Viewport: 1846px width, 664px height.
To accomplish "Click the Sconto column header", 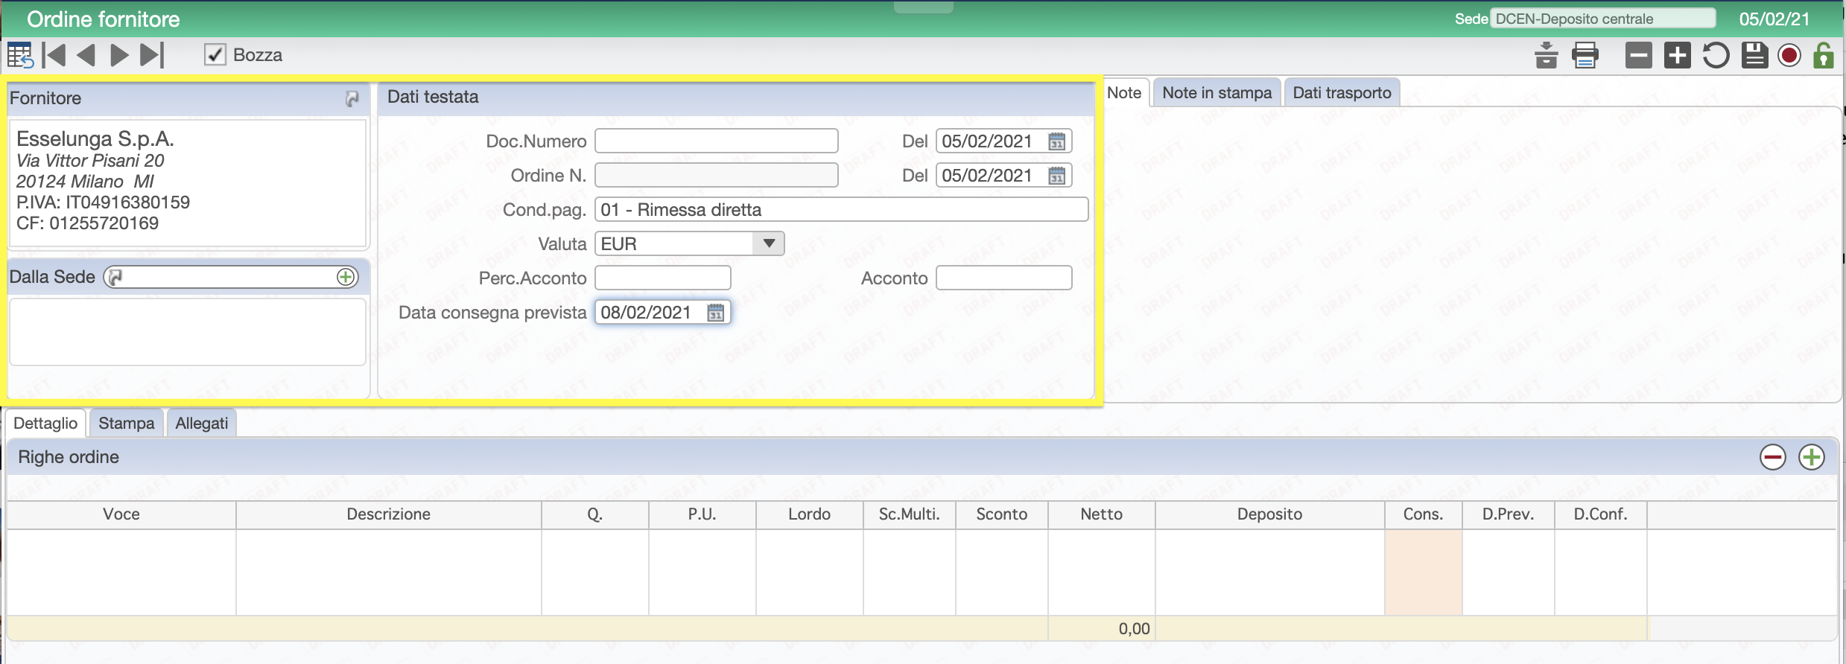I will [x=1002, y=514].
